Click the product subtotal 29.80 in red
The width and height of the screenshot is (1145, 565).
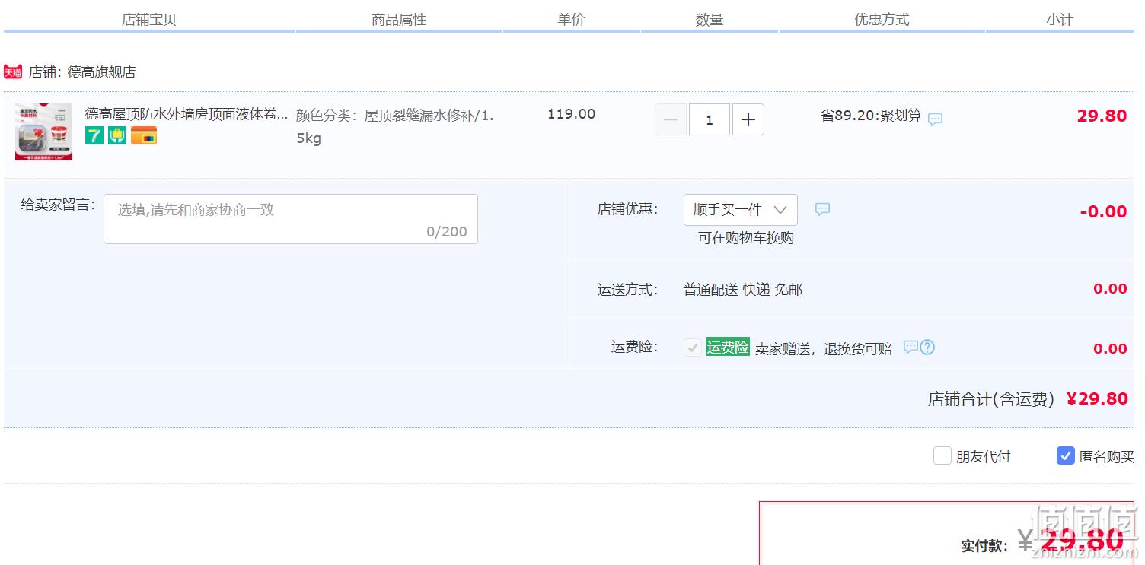pos(1102,116)
